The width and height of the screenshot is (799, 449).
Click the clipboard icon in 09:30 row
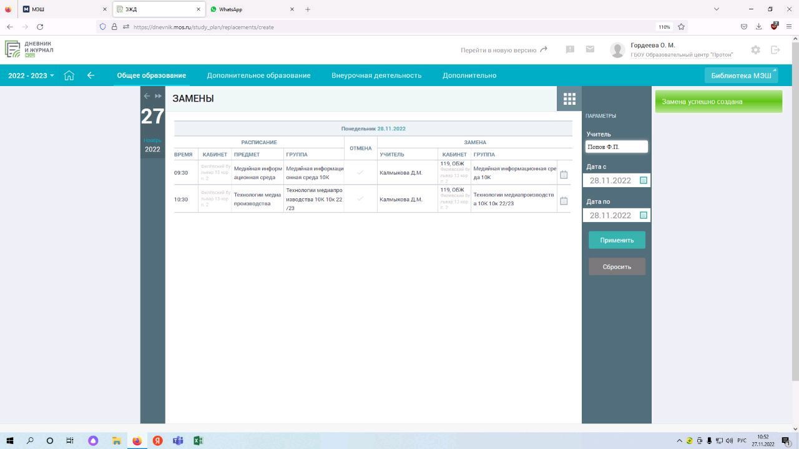coord(564,175)
